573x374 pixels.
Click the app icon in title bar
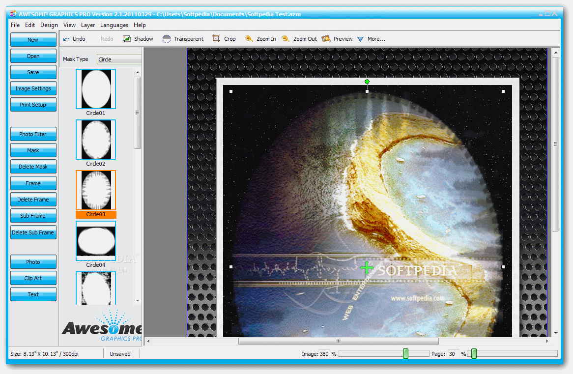pos(14,14)
